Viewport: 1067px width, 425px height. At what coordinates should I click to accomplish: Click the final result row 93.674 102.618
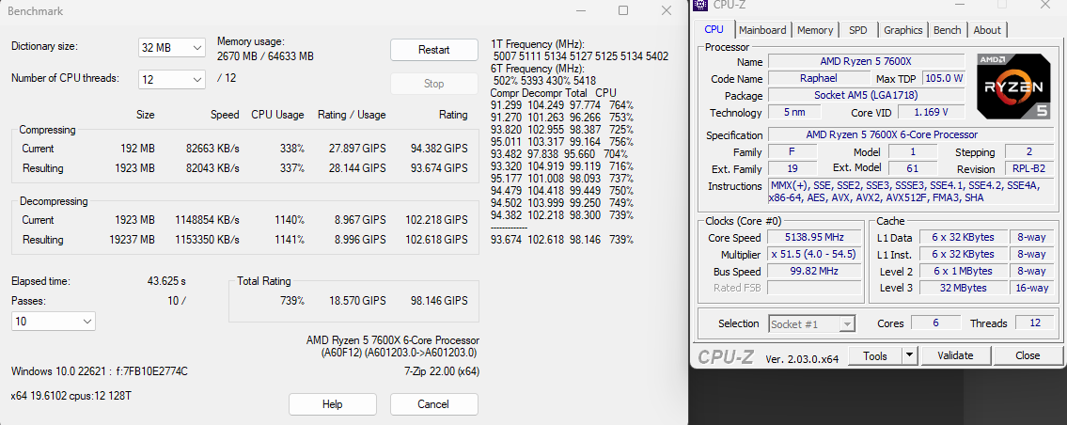562,240
